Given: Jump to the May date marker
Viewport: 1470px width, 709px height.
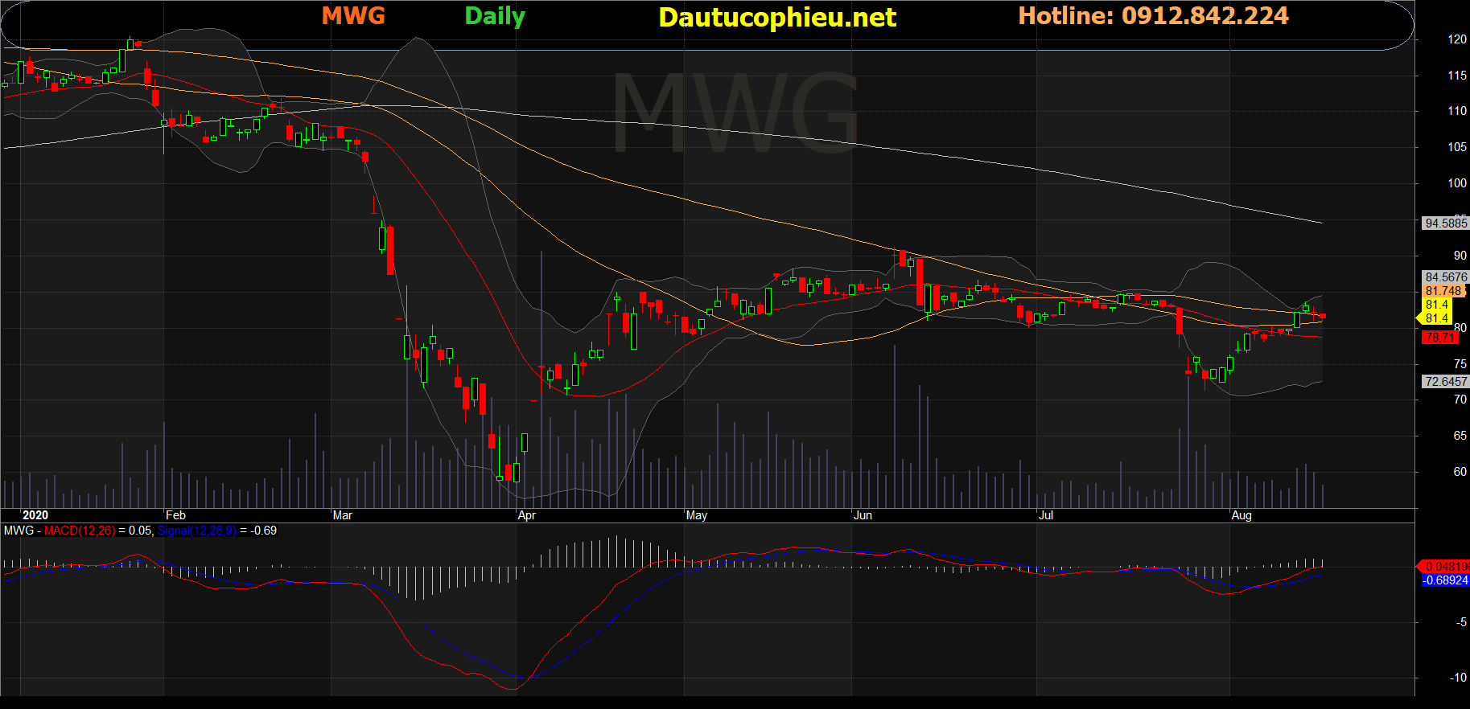Looking at the screenshot, I should click(x=697, y=515).
